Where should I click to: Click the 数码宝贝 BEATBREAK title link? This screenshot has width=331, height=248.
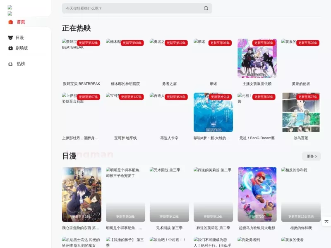(x=82, y=84)
